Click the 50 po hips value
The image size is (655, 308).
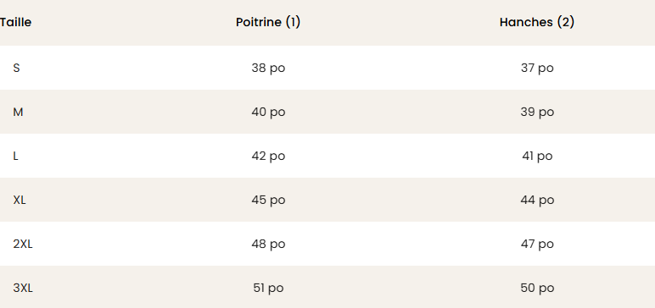coord(537,288)
